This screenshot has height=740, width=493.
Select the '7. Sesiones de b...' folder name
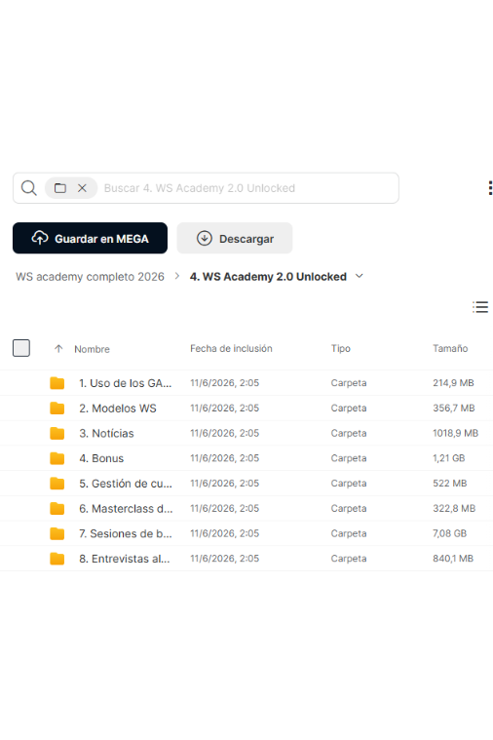pyautogui.click(x=125, y=533)
